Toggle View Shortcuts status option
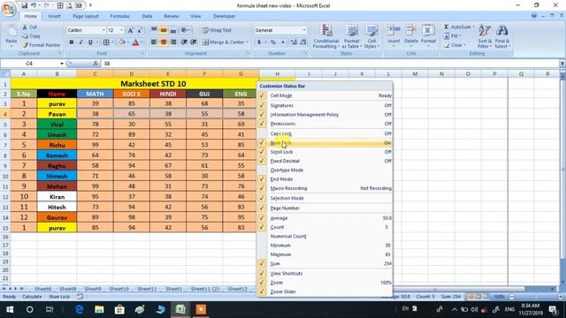 (325, 273)
